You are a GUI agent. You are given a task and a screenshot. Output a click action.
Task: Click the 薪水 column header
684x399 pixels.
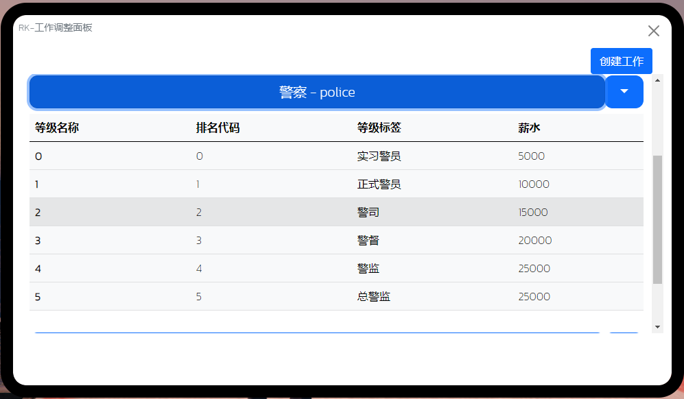(x=529, y=128)
